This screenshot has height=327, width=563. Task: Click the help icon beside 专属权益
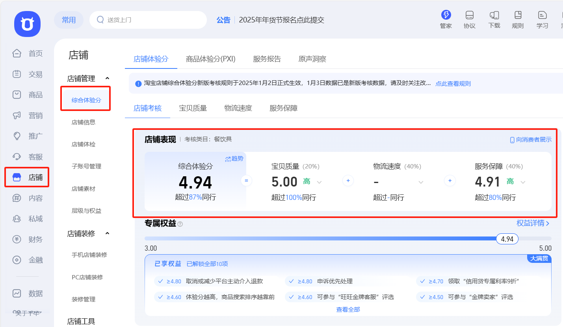tap(180, 224)
